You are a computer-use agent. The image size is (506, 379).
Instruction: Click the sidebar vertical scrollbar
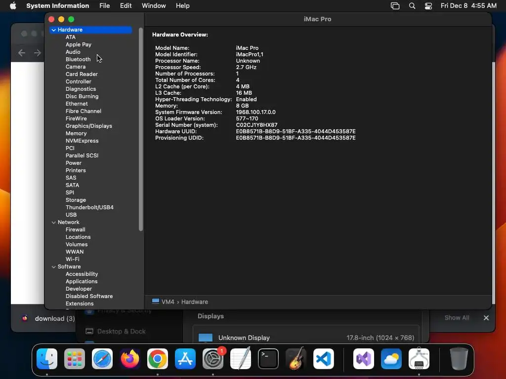tap(140, 129)
